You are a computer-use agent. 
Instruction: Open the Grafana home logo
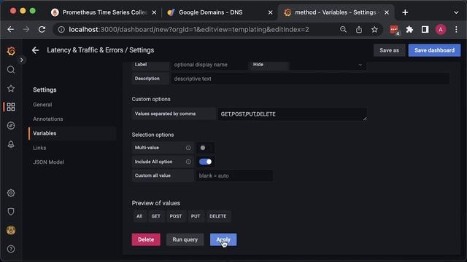(11, 51)
